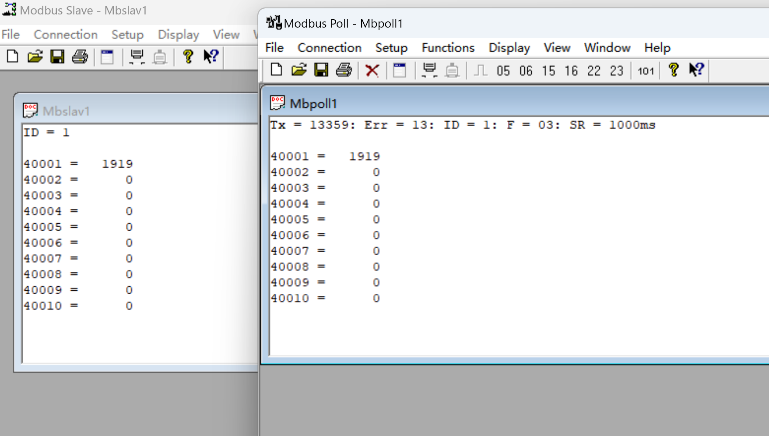769x436 pixels.
Task: Select register 40005 row in Mbslav1
Action: 78,227
